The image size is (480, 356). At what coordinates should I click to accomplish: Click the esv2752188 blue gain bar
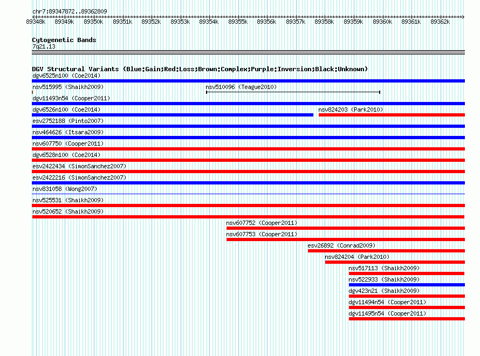coord(248,126)
